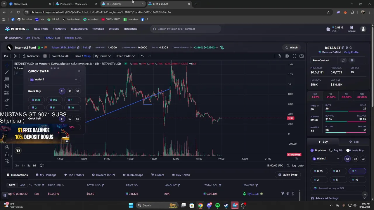Viewport: 374px width, 210px height.
Task: Switch to My Holdings tab
Action: (46, 175)
